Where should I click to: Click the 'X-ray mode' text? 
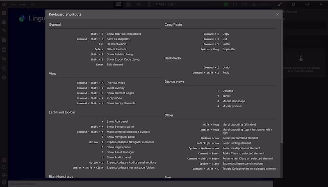point(114,98)
